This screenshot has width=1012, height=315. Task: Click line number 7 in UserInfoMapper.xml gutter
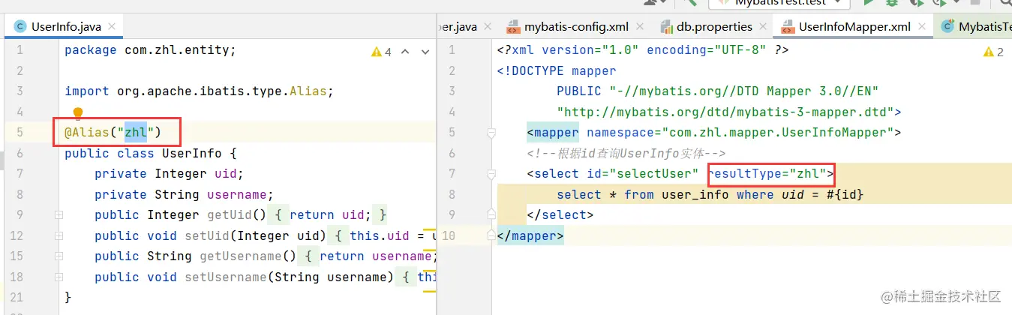[452, 174]
